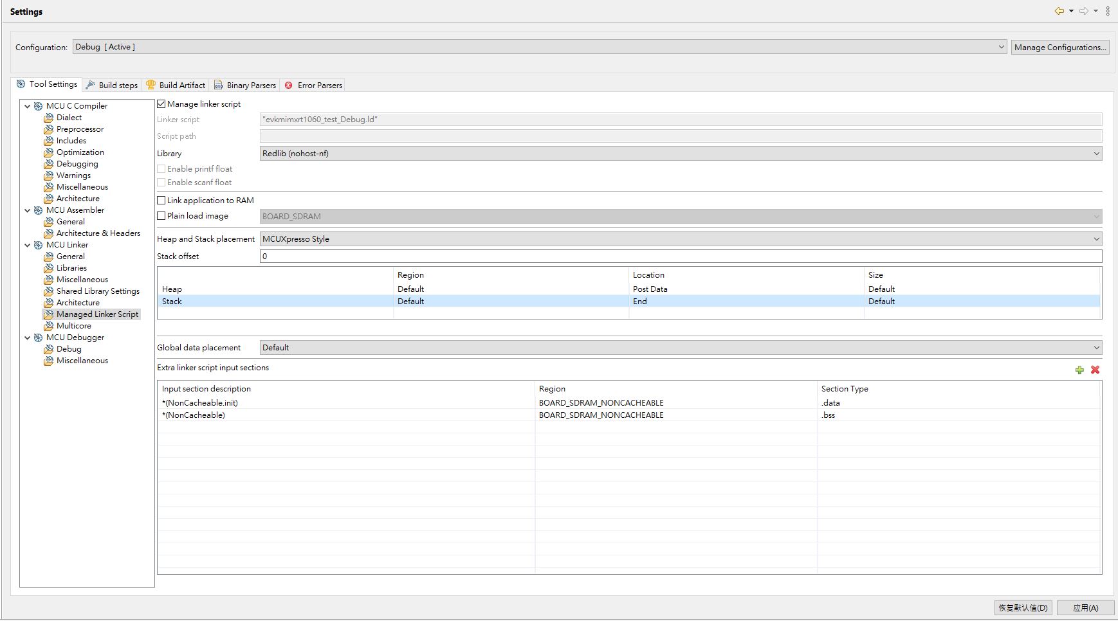Click the MCU C Compiler tool icon

(x=39, y=106)
